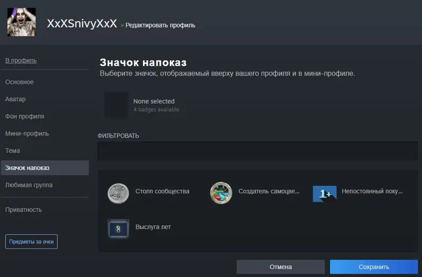Open the Тема section
The width and height of the screenshot is (422, 277).
coord(12,150)
